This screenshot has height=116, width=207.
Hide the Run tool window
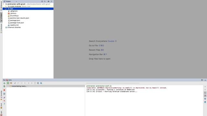pyautogui.click(x=205, y=80)
